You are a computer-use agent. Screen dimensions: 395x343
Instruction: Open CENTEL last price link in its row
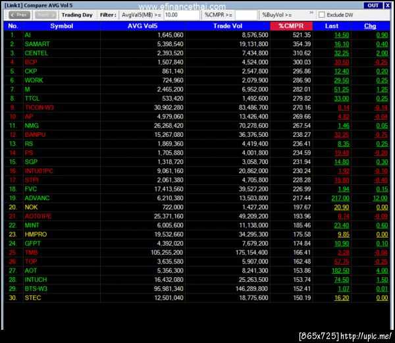pyautogui.click(x=342, y=53)
